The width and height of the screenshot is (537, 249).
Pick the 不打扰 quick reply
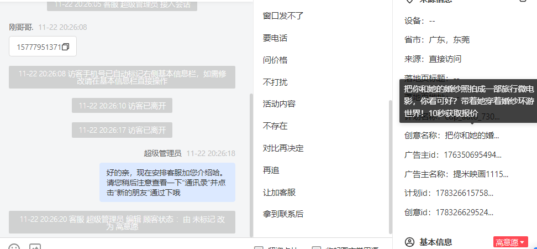pos(275,82)
